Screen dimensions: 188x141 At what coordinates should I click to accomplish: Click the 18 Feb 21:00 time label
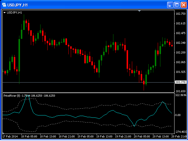[x=67, y=137]
